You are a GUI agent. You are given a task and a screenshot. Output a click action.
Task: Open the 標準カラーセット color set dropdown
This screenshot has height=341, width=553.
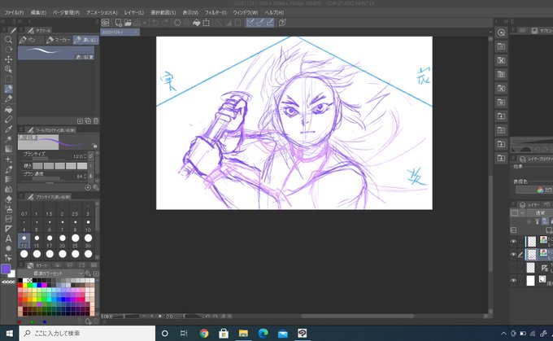(50, 273)
